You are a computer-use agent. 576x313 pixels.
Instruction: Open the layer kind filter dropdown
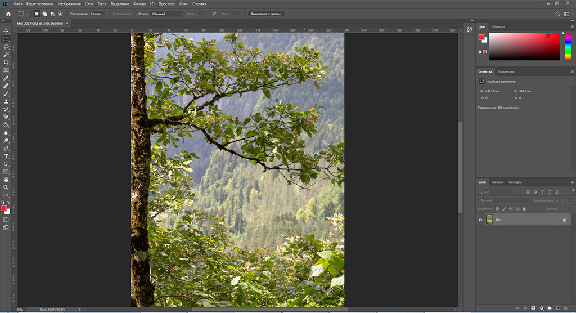[495, 192]
